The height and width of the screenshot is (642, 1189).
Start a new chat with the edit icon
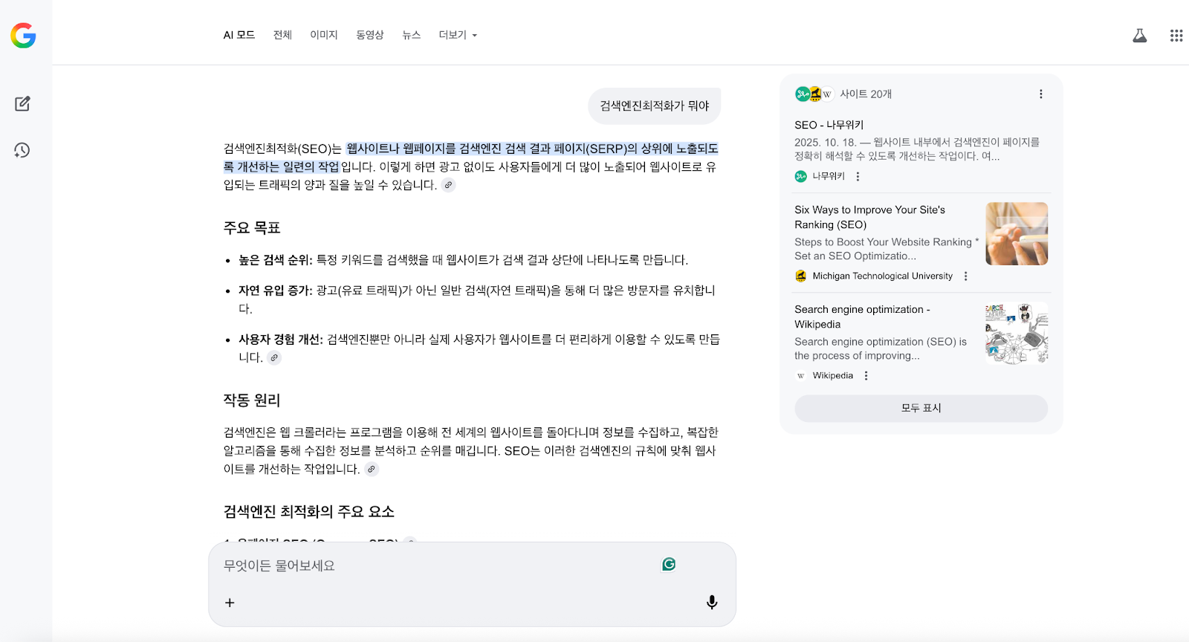22,104
